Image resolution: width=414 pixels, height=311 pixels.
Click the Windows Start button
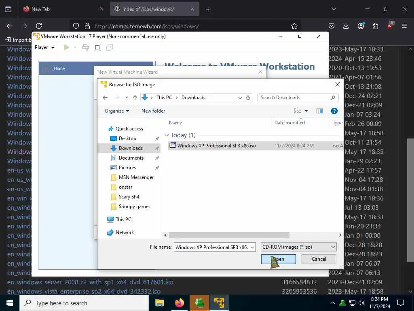point(10,303)
